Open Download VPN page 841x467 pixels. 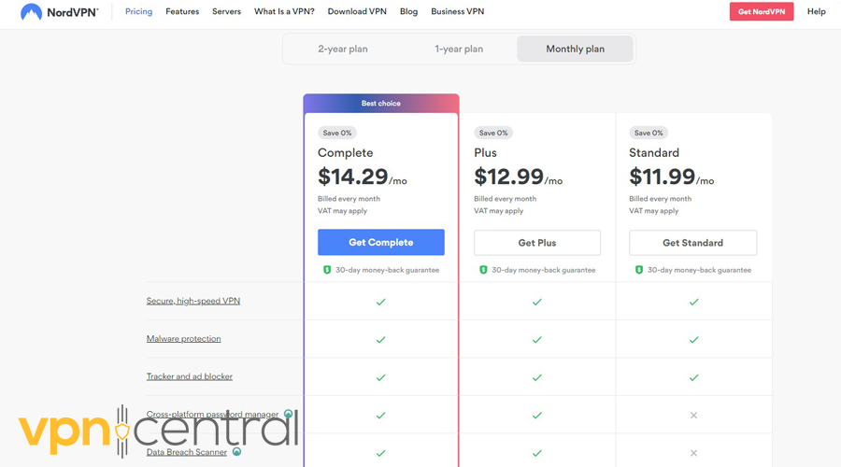coord(357,11)
